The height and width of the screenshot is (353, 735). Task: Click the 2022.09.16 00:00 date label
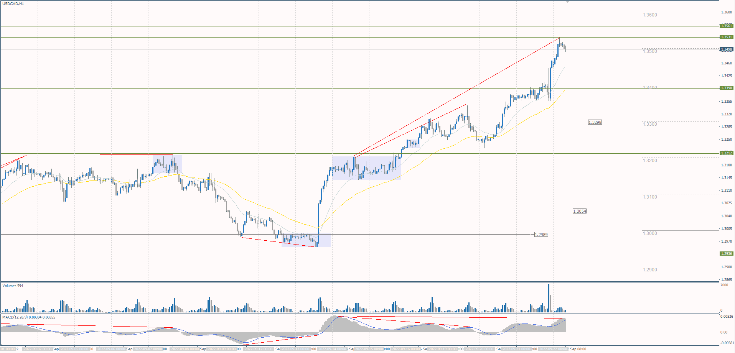click(x=406, y=349)
